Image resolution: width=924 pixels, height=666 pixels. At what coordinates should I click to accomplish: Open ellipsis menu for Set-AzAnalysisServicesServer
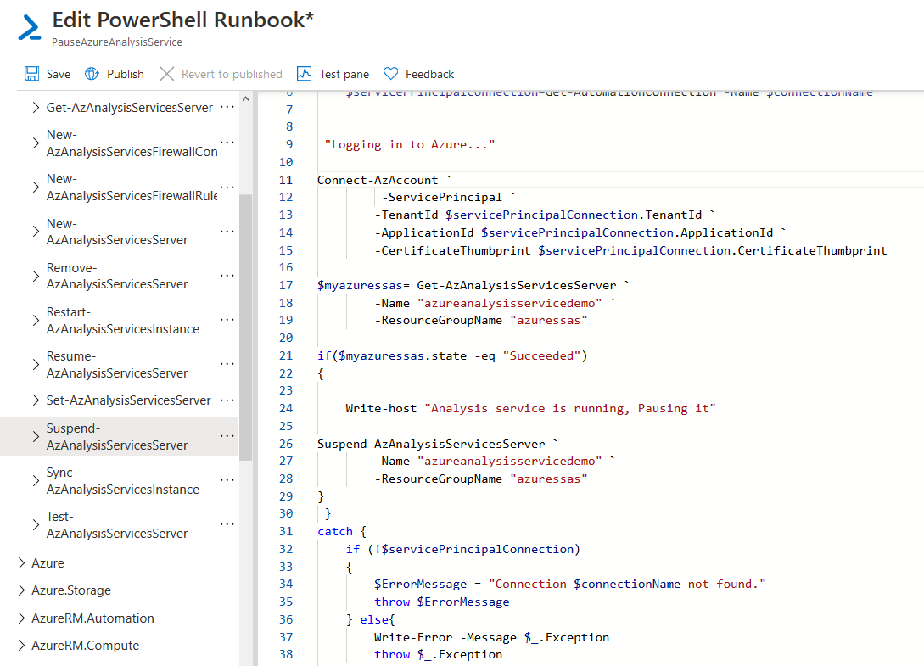(x=227, y=400)
